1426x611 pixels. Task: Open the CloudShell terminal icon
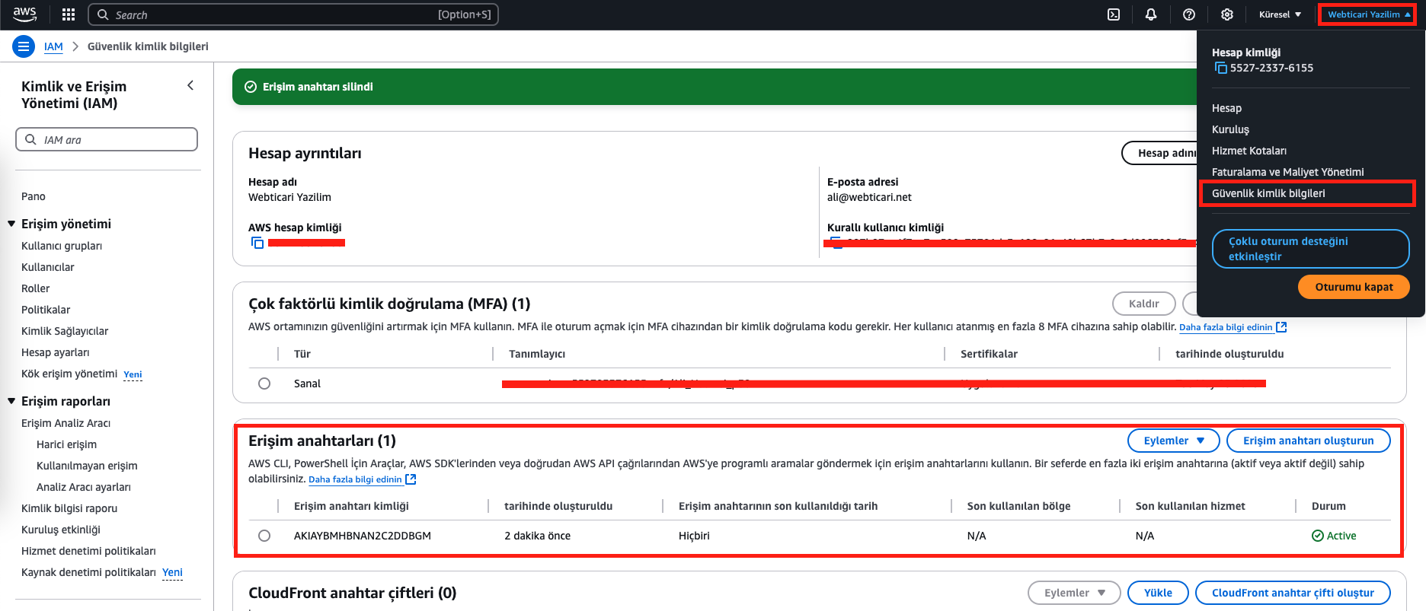[x=1114, y=14]
